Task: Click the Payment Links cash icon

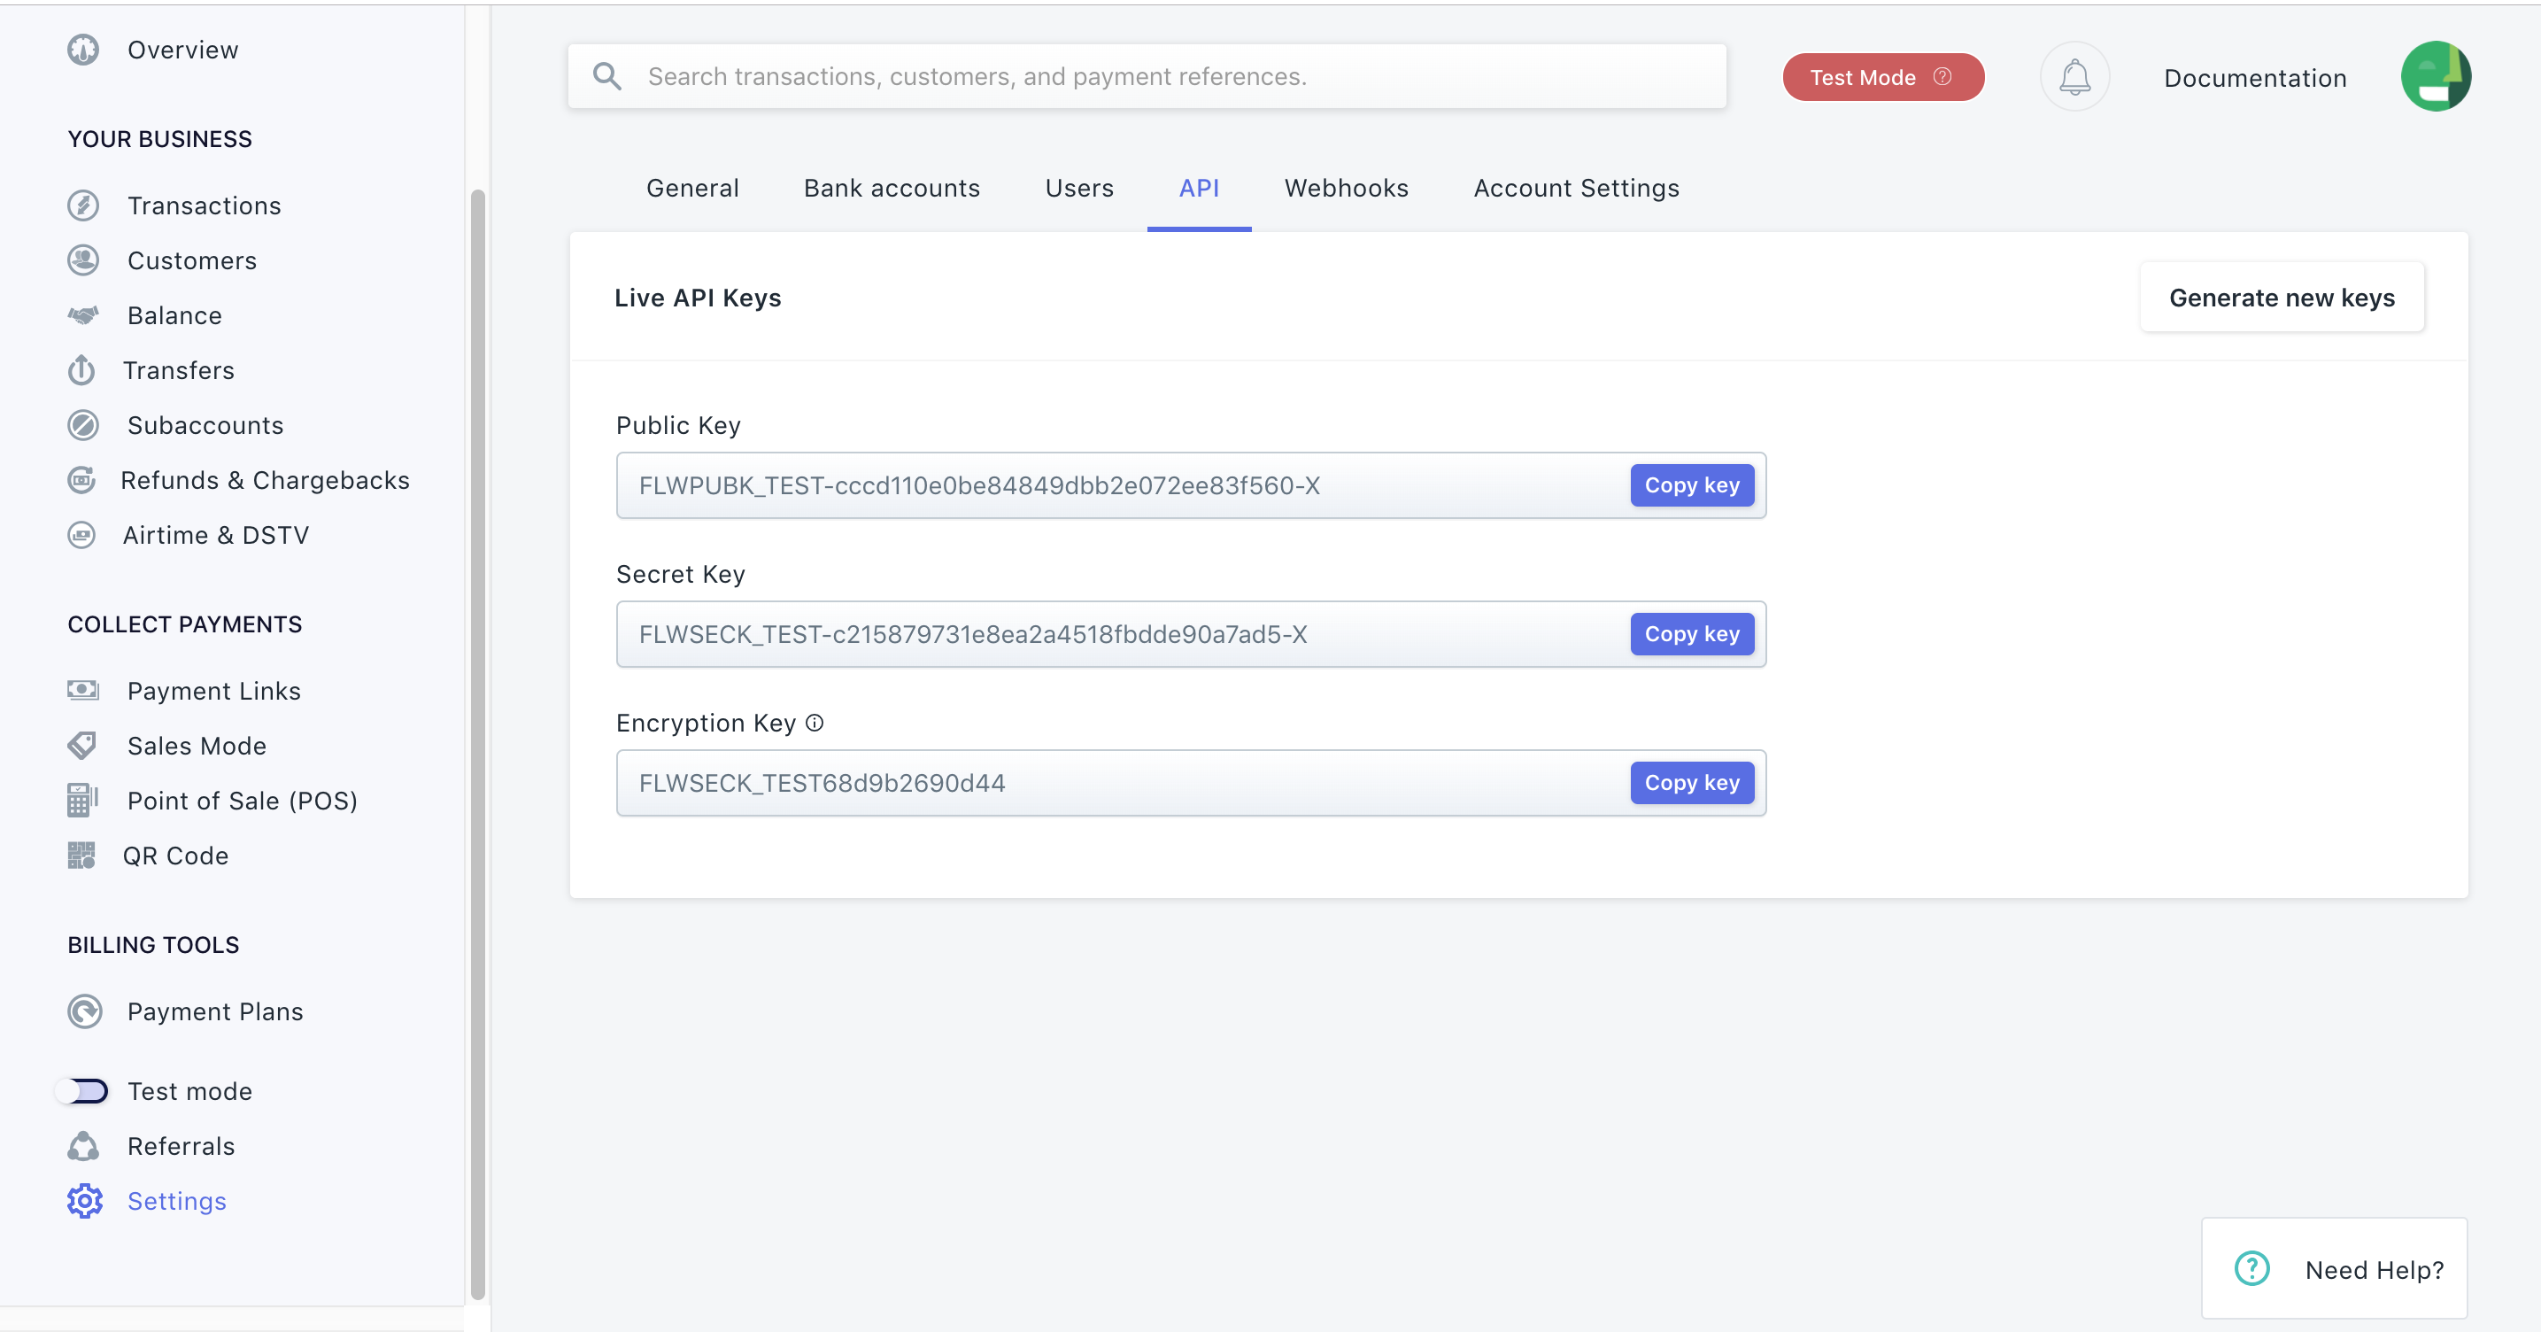Action: coord(83,690)
